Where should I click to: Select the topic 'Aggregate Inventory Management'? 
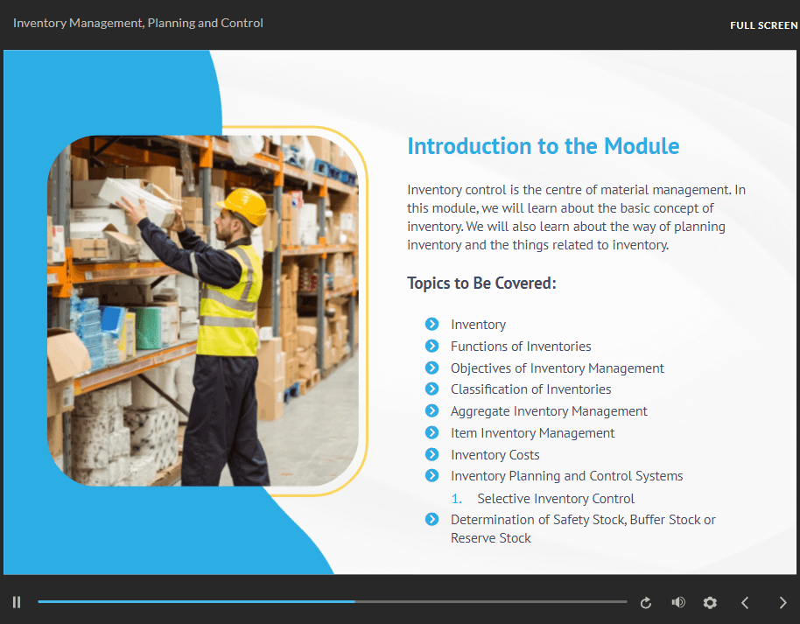click(x=549, y=411)
